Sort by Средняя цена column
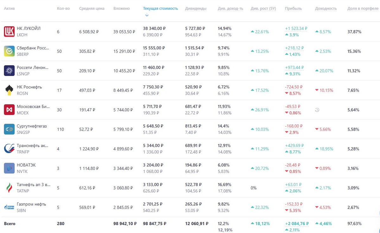The width and height of the screenshot is (380, 233). [92, 9]
